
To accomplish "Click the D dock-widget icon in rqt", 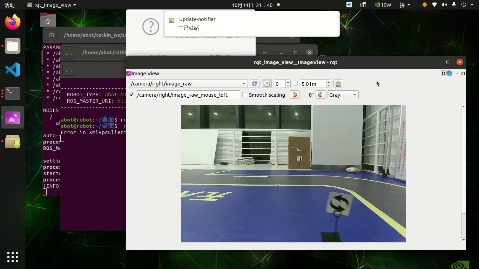I will pyautogui.click(x=444, y=74).
